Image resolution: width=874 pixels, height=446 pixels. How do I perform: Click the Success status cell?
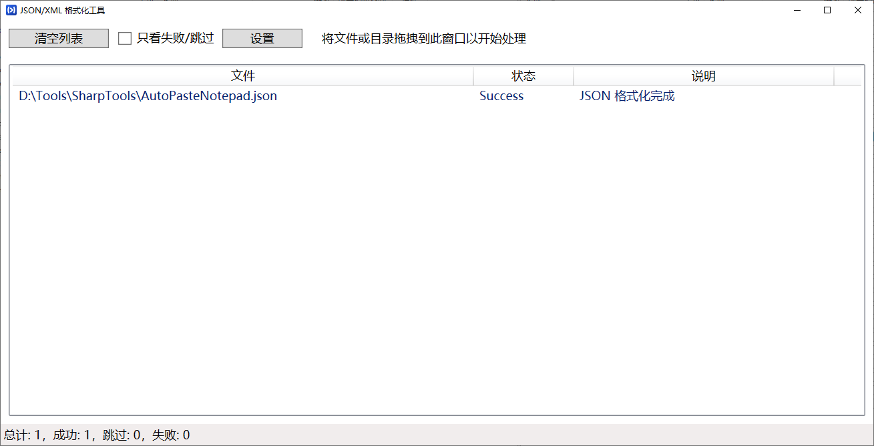[501, 96]
